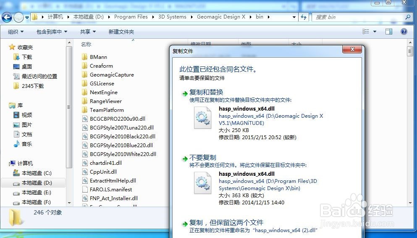Screen dimensions: 417x238
Task: Select 库 in the navigation pane
Action: click(20, 106)
